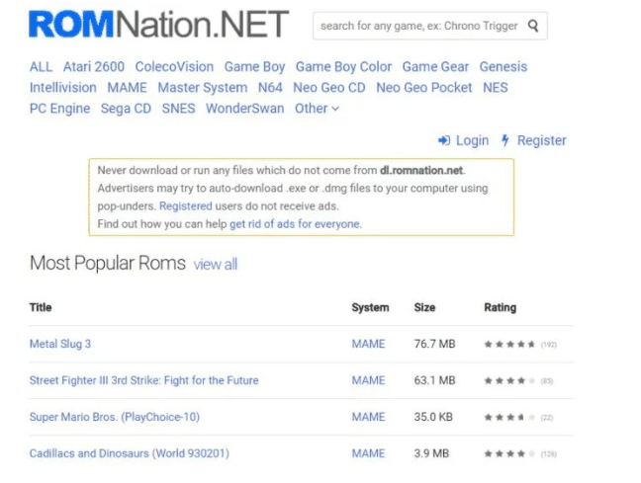This screenshot has height=483, width=641.
Task: Open the SNES category
Action: click(x=178, y=109)
